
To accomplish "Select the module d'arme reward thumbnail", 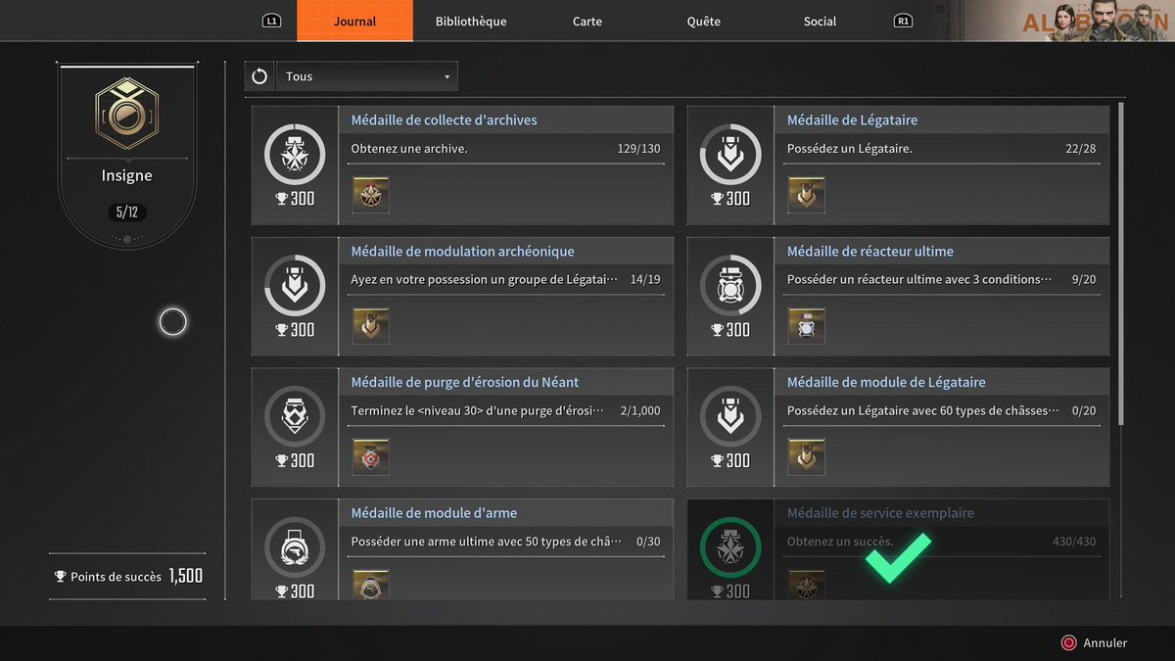I will tap(371, 586).
